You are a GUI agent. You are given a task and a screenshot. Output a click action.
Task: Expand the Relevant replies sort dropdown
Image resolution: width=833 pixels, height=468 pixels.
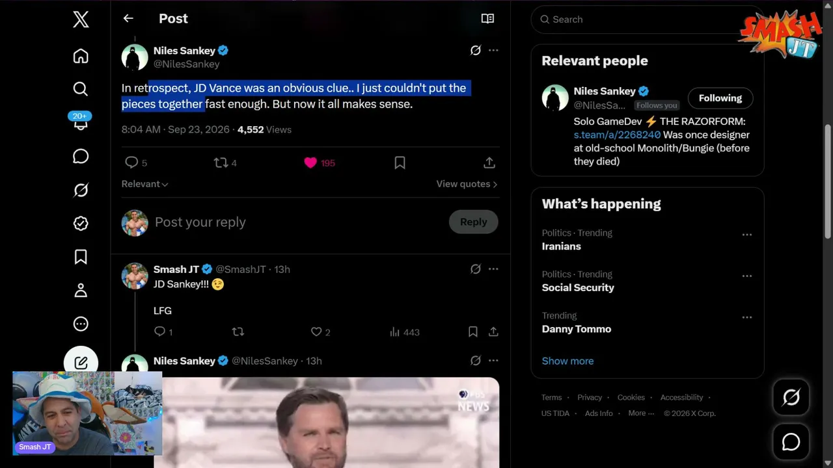(145, 184)
